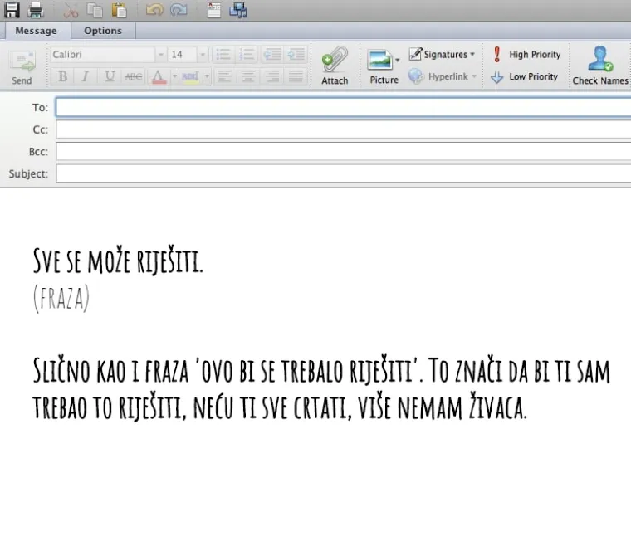Select the Message tab
The image size is (631, 541).
tap(37, 31)
